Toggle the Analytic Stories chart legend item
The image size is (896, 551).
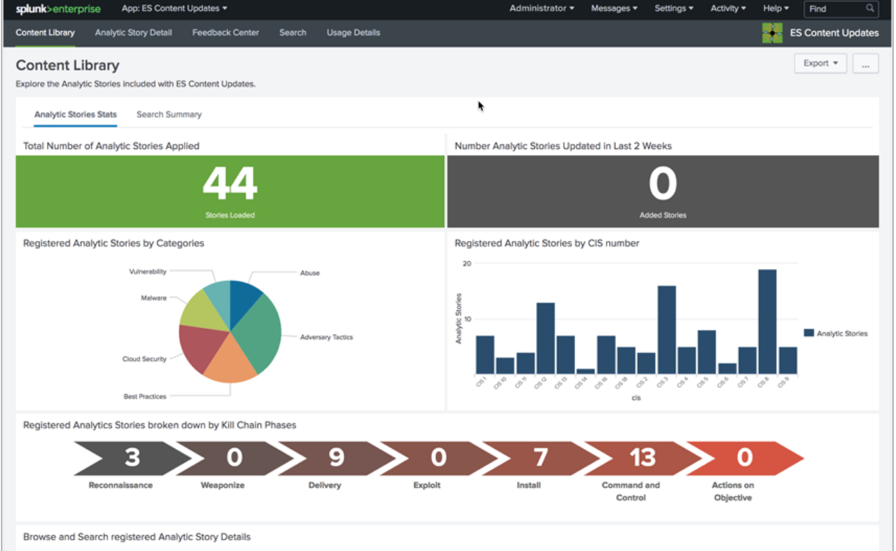[836, 333]
